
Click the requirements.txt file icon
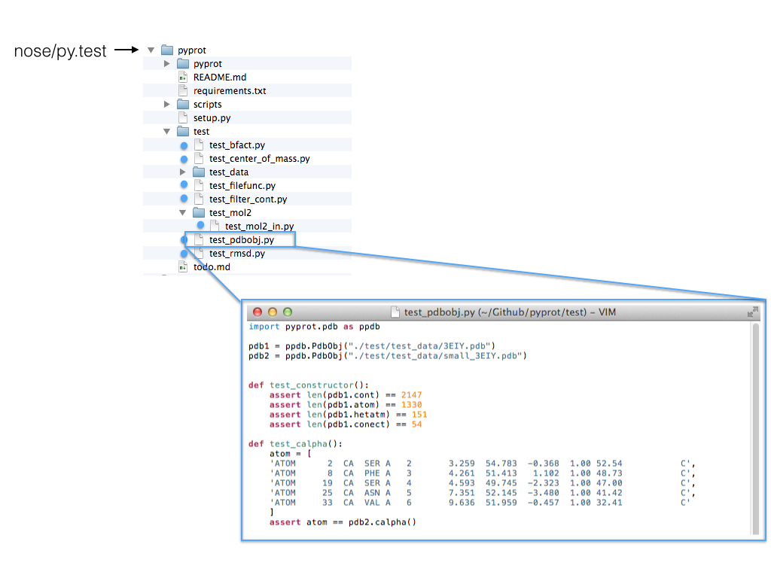click(183, 90)
